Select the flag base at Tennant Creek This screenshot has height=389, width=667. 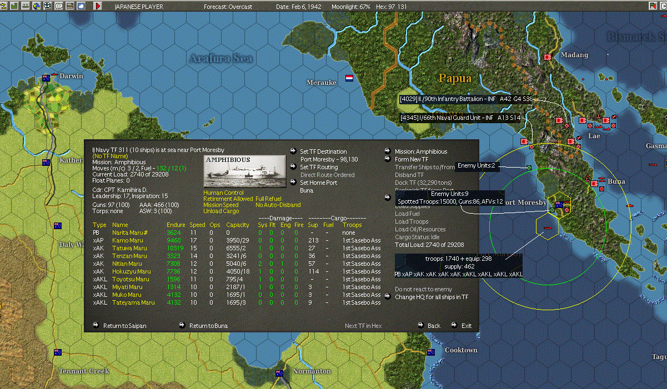coord(58,352)
